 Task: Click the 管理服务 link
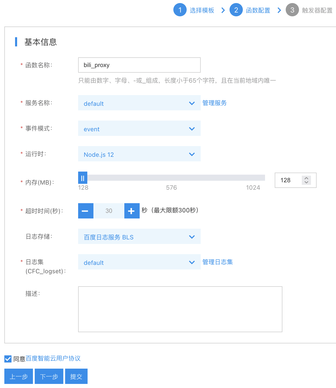coord(214,103)
